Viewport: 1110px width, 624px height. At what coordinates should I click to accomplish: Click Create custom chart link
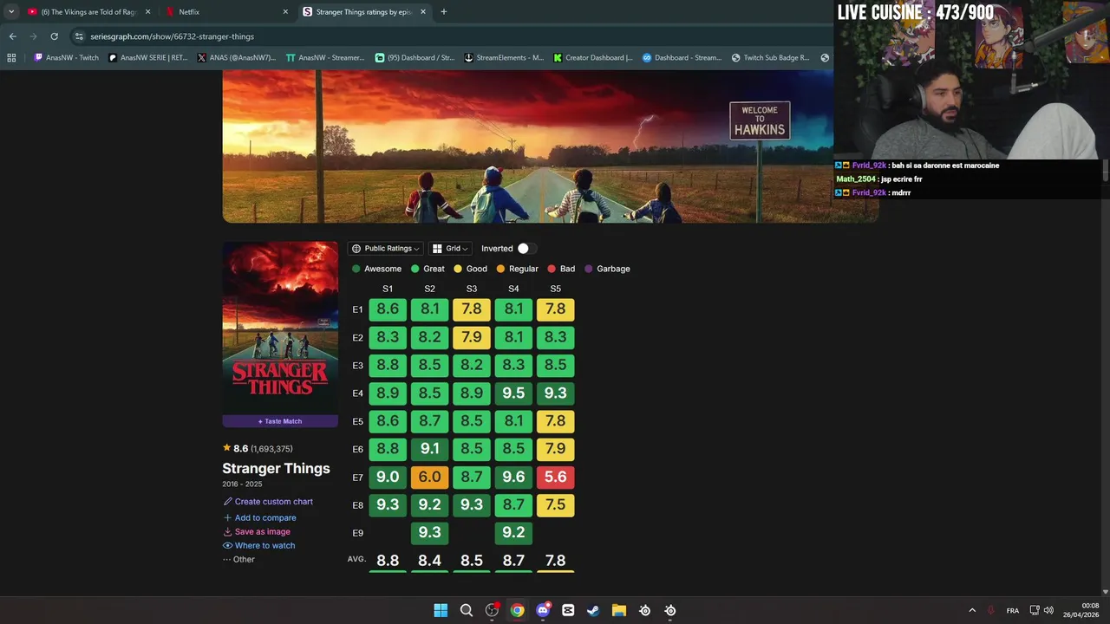click(268, 502)
